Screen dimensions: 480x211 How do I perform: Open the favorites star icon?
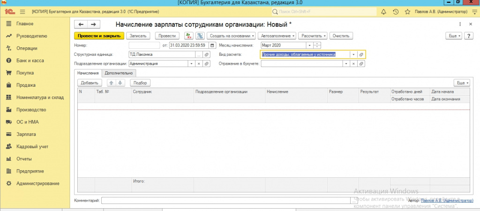tap(407, 12)
